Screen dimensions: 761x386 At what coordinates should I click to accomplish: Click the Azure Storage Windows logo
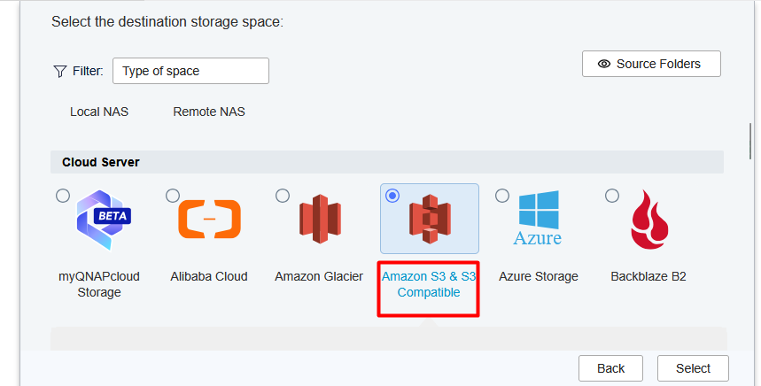(x=539, y=219)
